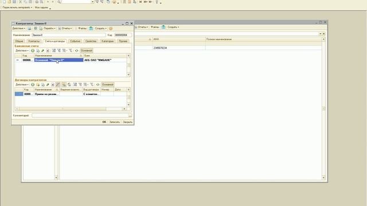367x206 pixels.
Task: Open the Переключить интерфейс menu
Action: (x=17, y=7)
